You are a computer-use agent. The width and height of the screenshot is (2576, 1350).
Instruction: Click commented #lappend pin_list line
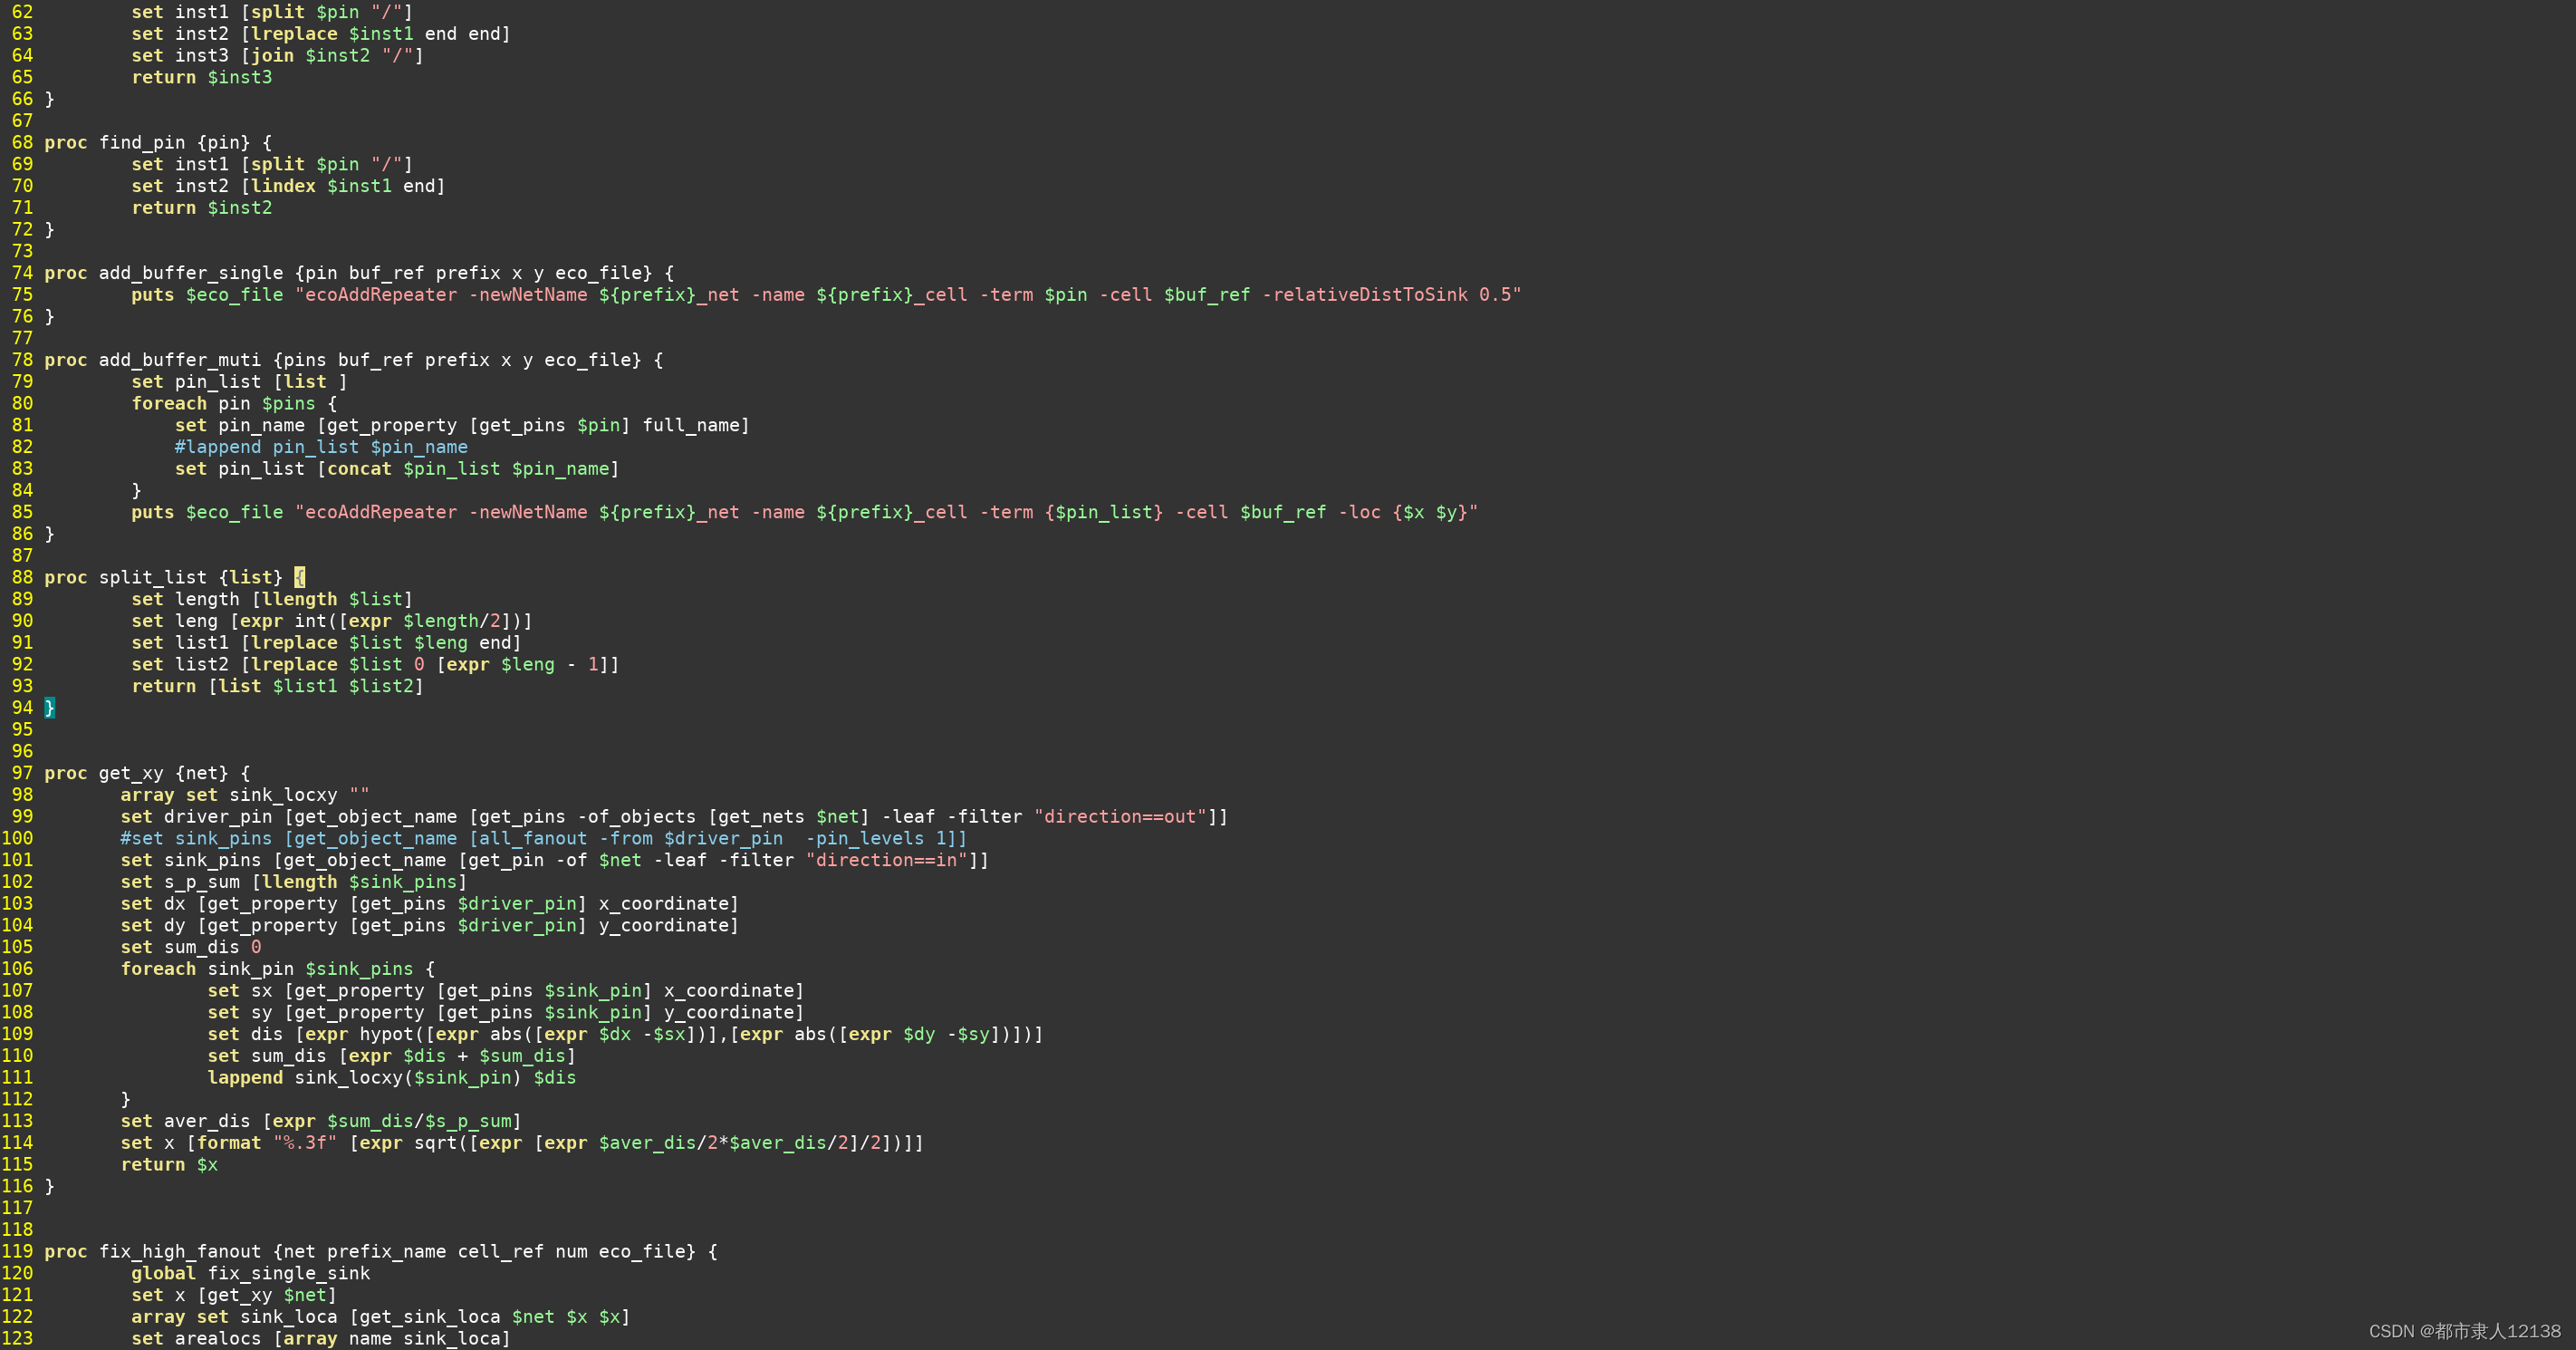[x=321, y=447]
